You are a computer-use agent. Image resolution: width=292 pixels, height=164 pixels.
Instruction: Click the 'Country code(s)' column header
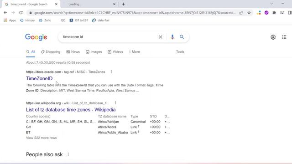(x=38, y=116)
